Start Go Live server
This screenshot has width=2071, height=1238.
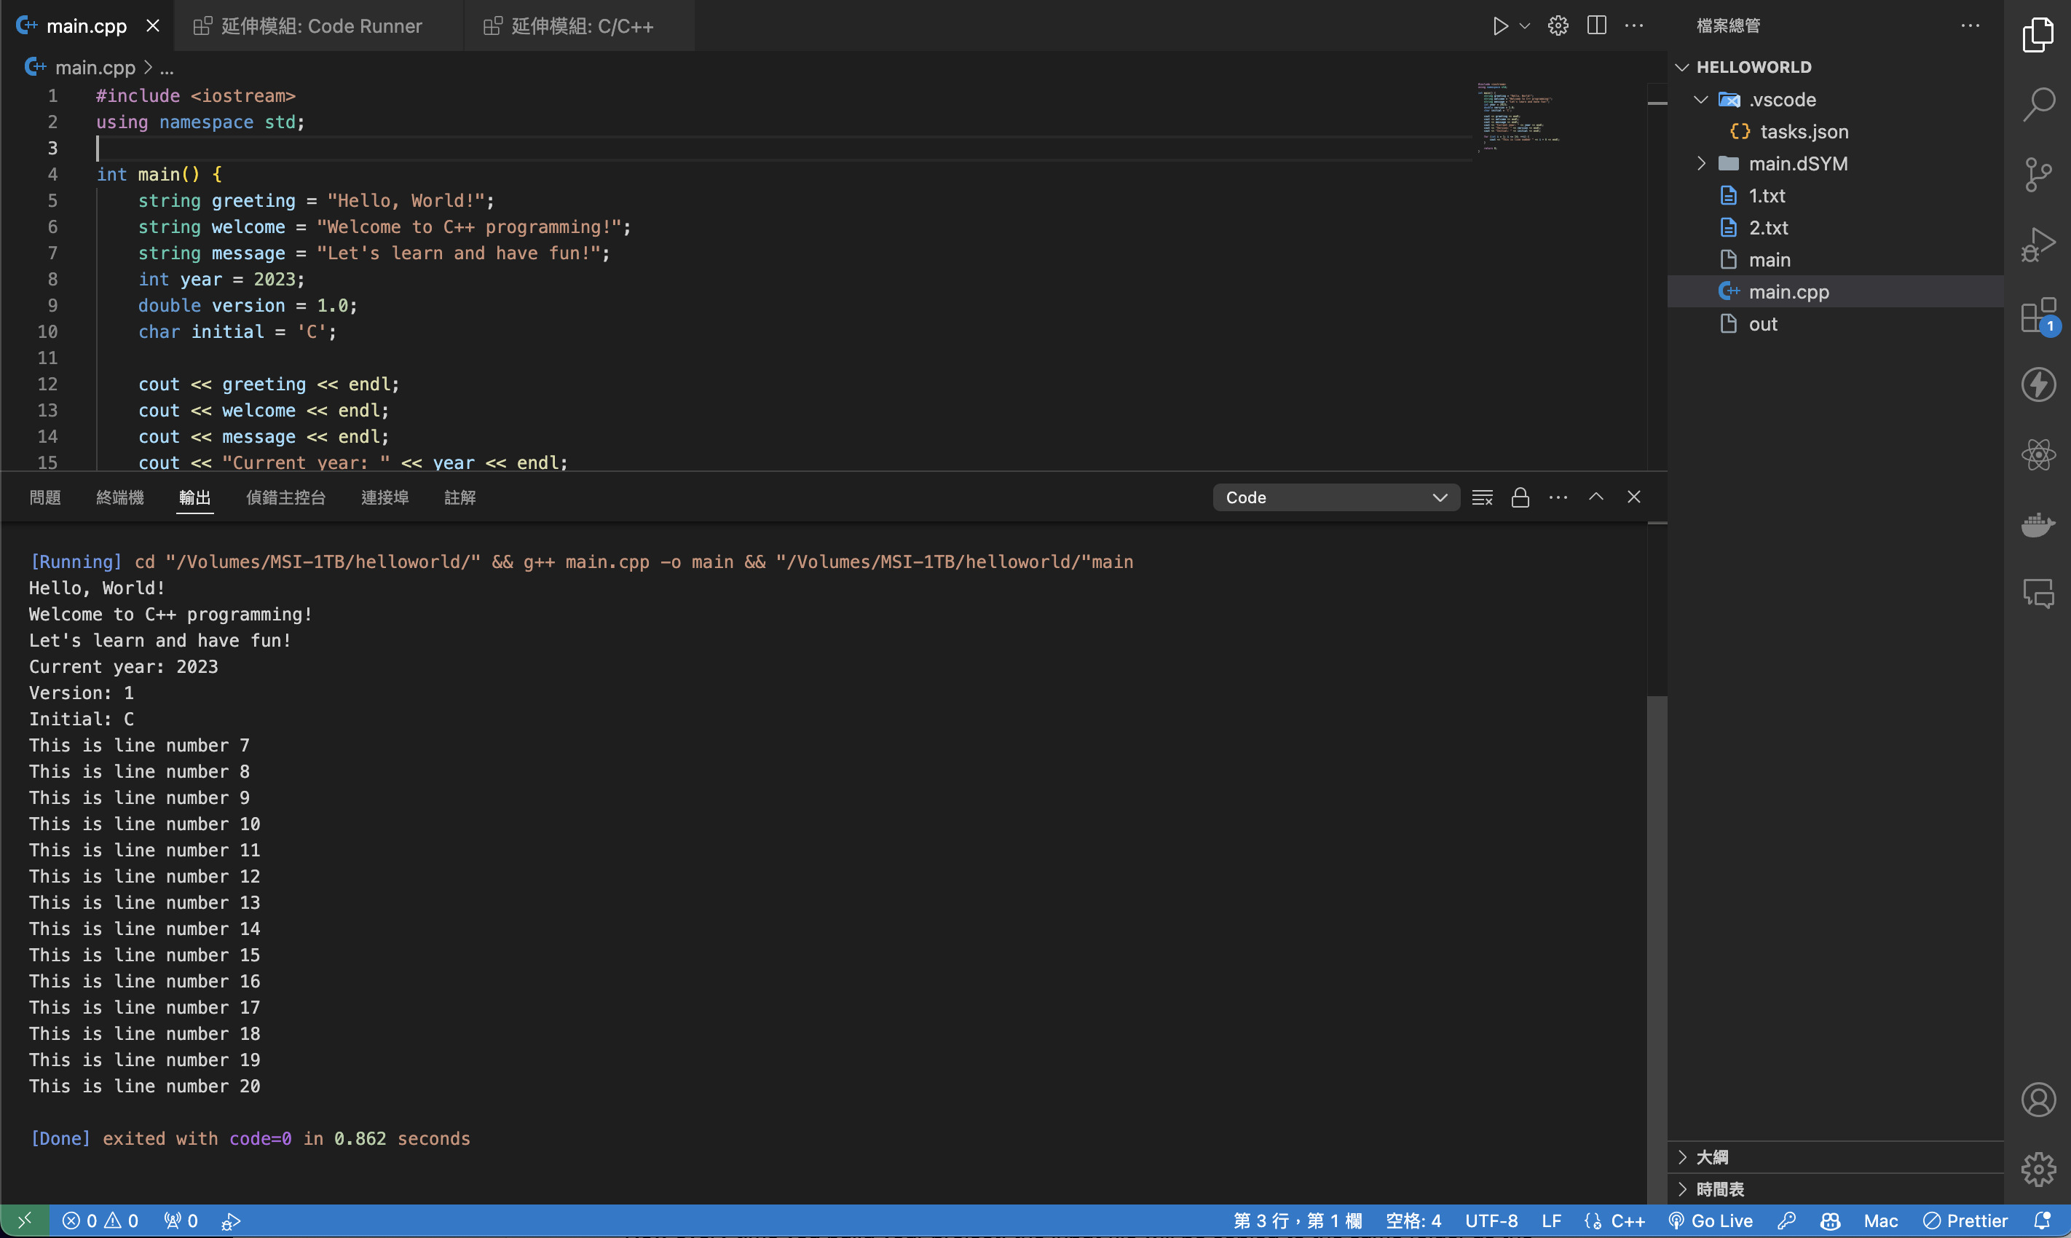coord(1710,1221)
